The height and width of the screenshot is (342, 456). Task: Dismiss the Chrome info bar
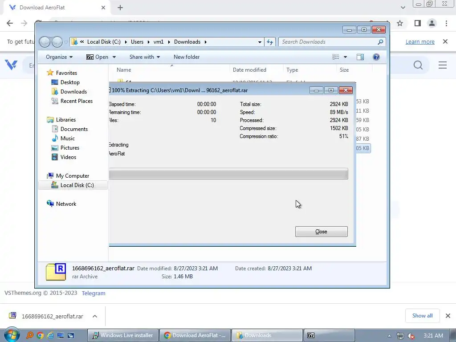(445, 41)
